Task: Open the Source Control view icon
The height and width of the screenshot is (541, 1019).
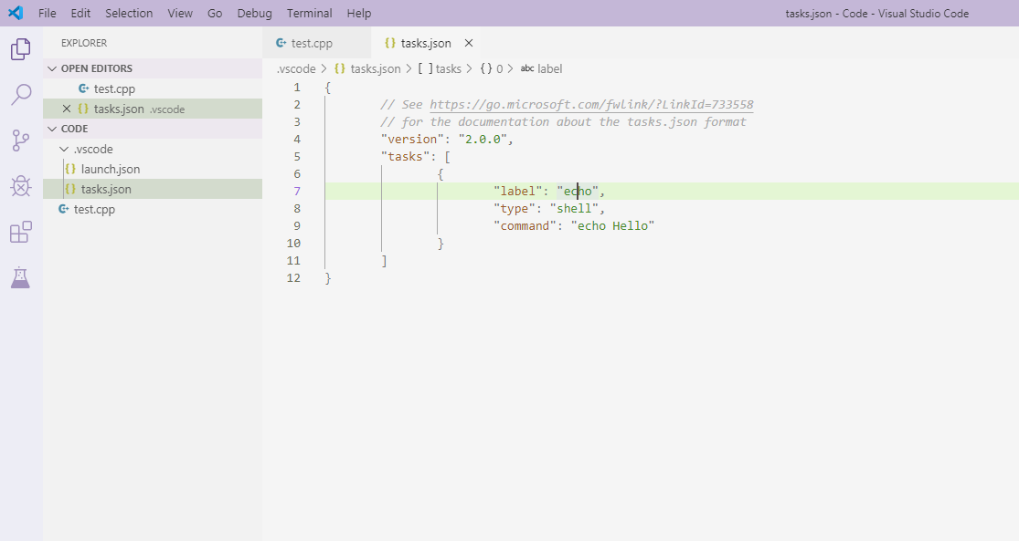Action: point(21,140)
